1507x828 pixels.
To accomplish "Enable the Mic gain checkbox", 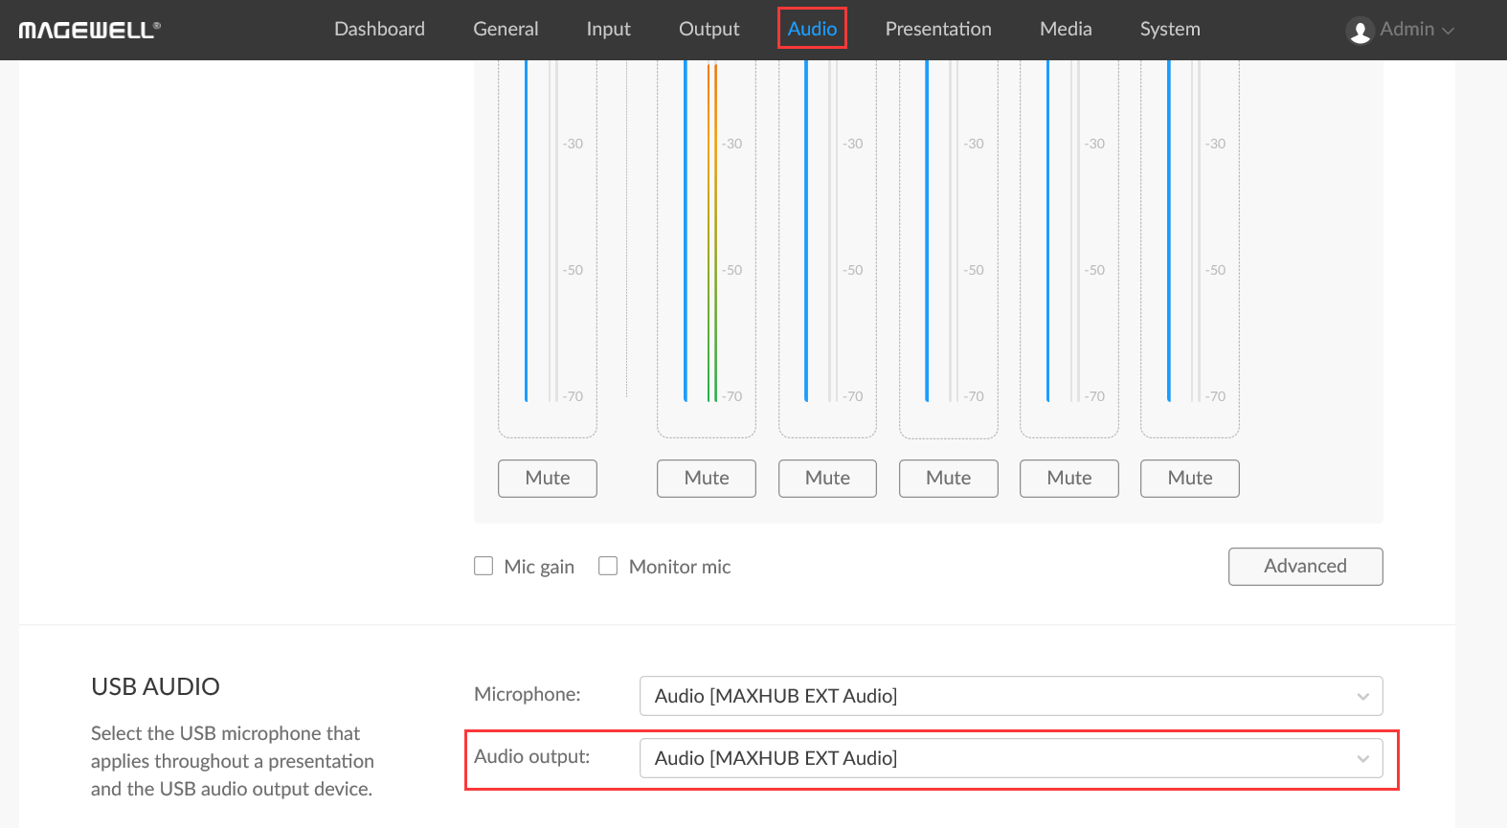I will pyautogui.click(x=484, y=566).
